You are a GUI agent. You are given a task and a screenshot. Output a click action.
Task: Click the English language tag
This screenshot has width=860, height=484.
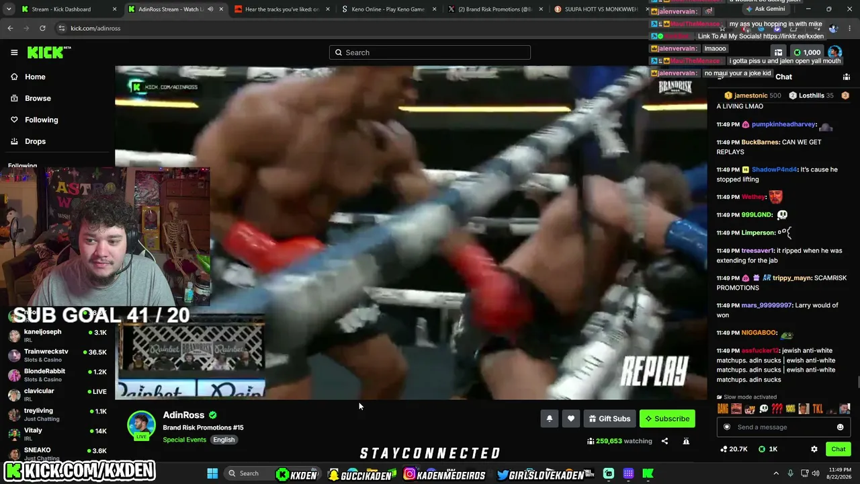[224, 440]
